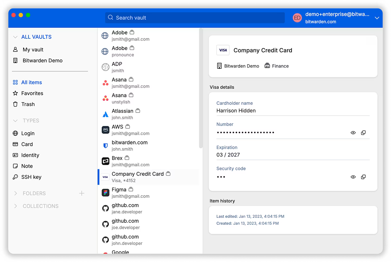Select the Atlassian john.smith item

[x=130, y=114]
